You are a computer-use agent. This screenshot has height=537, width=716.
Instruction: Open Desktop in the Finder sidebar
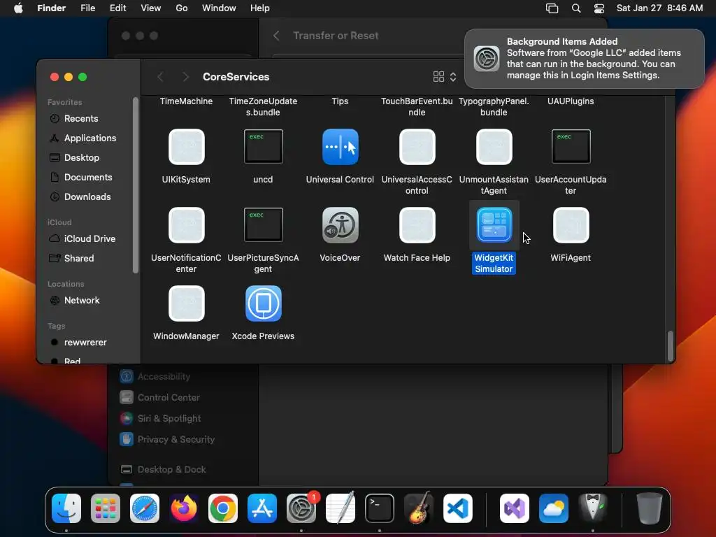coord(82,157)
